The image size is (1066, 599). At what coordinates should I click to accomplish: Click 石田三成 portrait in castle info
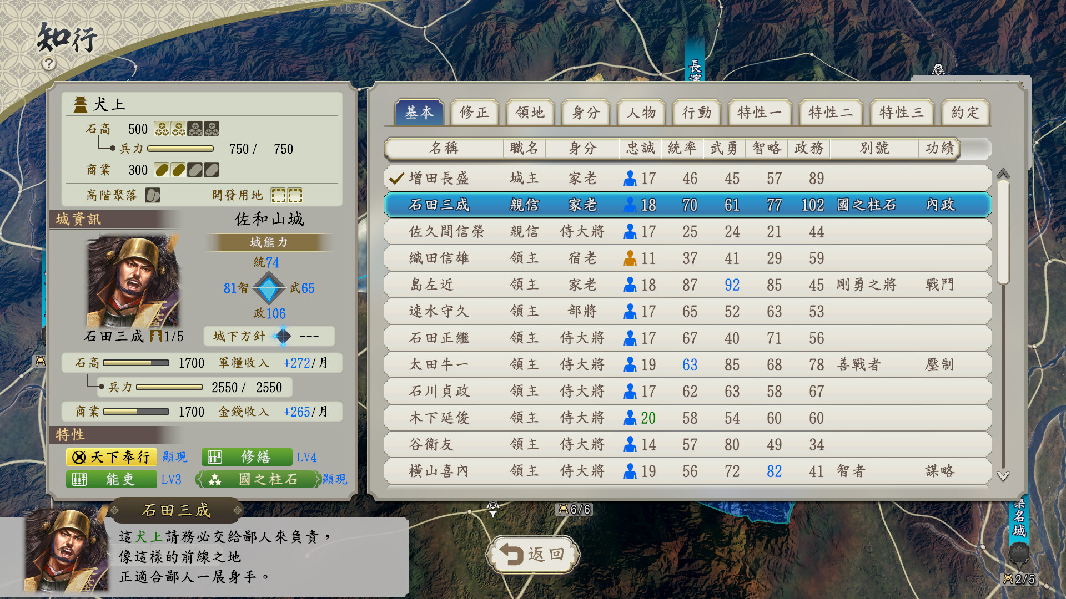133,282
